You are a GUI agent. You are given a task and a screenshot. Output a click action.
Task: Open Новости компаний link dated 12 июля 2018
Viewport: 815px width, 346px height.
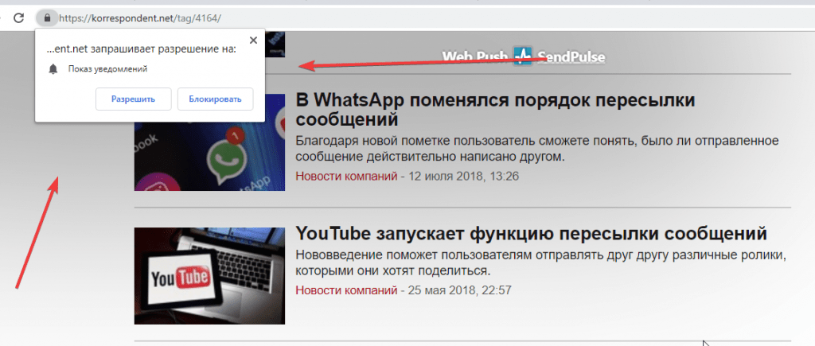click(347, 176)
